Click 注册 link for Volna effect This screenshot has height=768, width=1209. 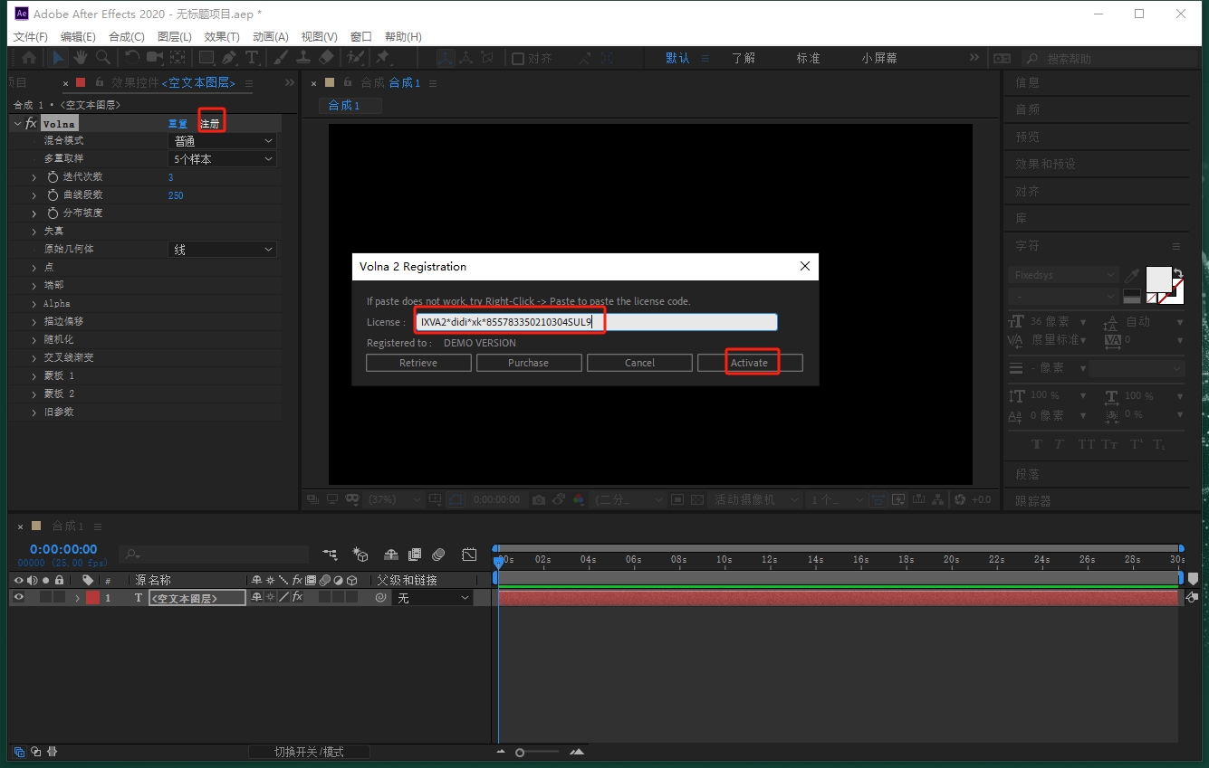point(210,123)
